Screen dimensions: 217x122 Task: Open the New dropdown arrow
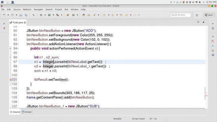pos(8,15)
